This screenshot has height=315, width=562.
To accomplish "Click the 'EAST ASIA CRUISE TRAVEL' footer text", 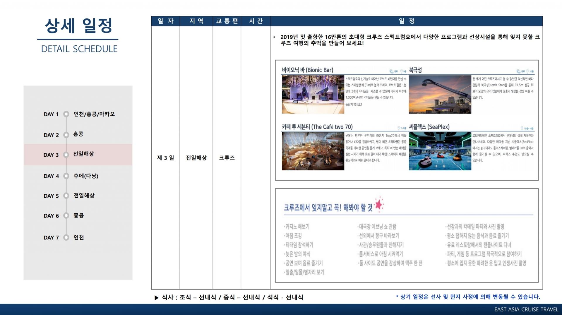I will coord(526,309).
